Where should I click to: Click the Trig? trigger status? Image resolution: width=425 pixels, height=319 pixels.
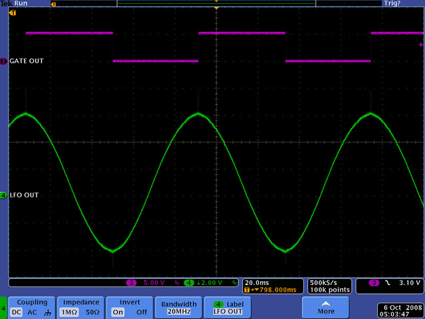(x=392, y=3)
